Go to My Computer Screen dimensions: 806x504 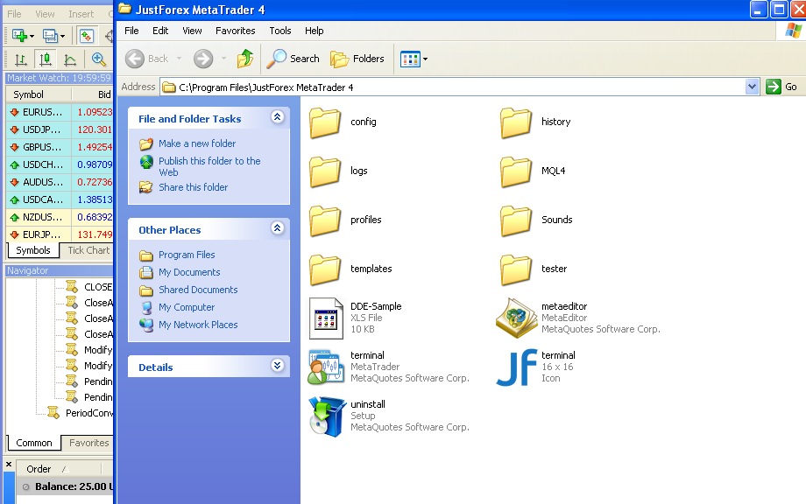(x=187, y=307)
